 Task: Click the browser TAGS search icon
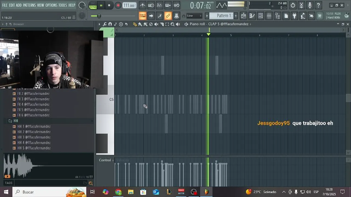click(x=90, y=183)
